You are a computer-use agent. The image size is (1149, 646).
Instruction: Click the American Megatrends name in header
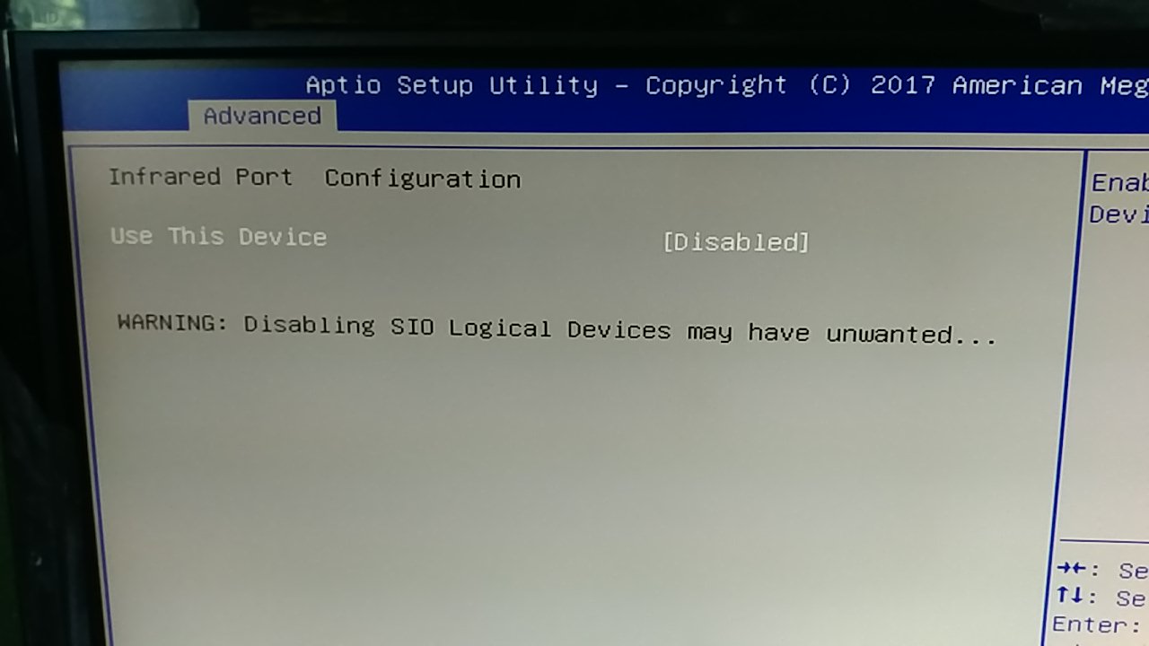[x=1050, y=85]
